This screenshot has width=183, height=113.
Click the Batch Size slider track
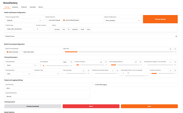119,52
